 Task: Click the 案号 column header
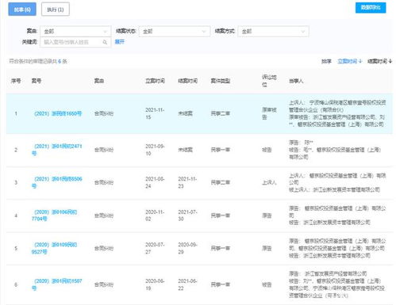click(x=37, y=81)
